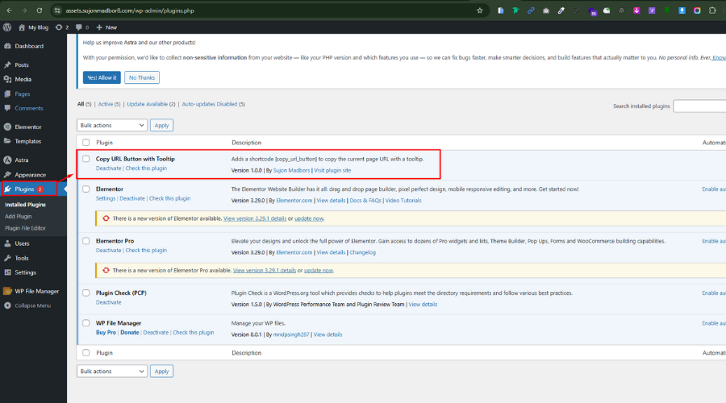Check the Elementor plugin checkbox

coord(86,189)
